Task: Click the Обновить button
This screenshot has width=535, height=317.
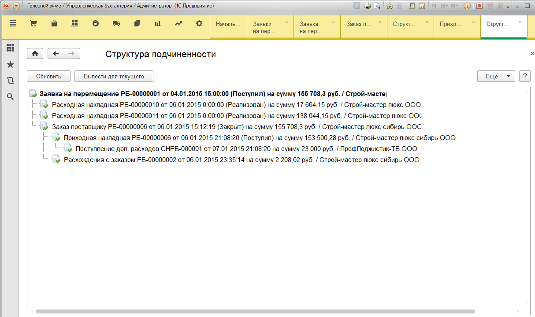Action: tap(48, 76)
